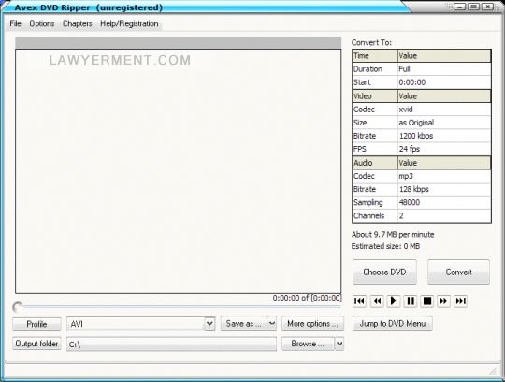Image resolution: width=505 pixels, height=382 pixels.
Task: Click the FPS row label
Action: (375, 149)
